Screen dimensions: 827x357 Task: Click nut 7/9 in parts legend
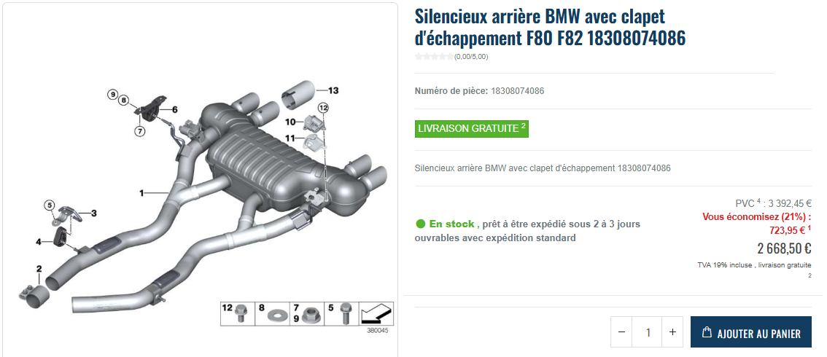[x=307, y=313]
